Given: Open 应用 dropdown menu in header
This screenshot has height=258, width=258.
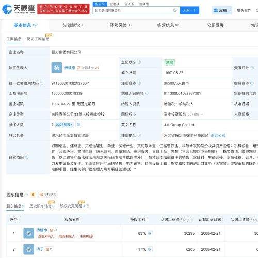Looking at the screenshot, I should (x=222, y=10).
